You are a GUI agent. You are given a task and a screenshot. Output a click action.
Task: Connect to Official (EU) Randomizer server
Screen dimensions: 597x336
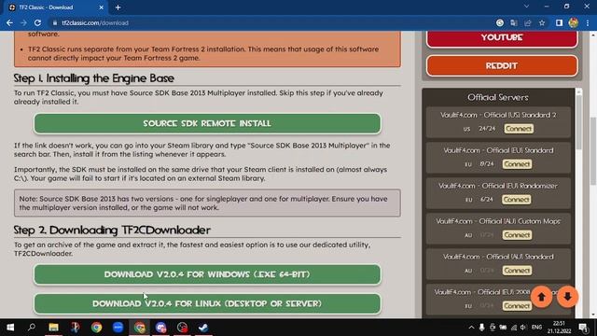[x=516, y=200]
